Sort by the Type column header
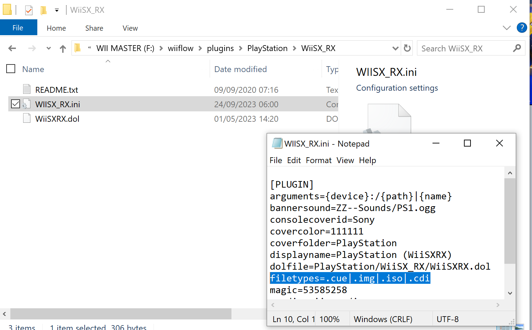532x330 pixels. (x=332, y=69)
